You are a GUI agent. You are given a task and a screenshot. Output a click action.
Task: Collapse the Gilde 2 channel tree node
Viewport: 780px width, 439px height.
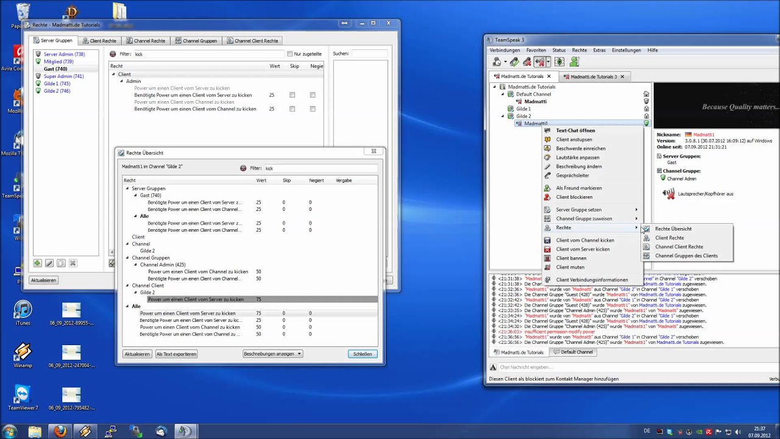(x=503, y=116)
